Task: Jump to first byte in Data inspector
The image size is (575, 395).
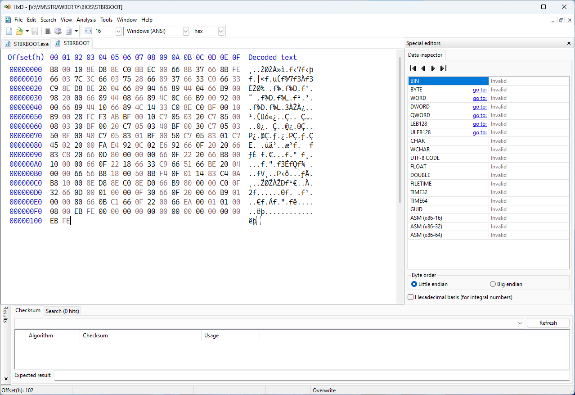Action: click(x=413, y=68)
